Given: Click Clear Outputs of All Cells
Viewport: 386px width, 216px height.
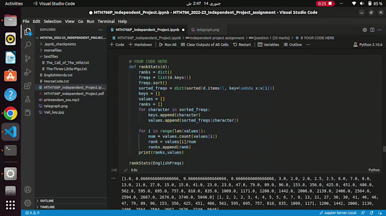Looking at the screenshot, I should [x=204, y=45].
